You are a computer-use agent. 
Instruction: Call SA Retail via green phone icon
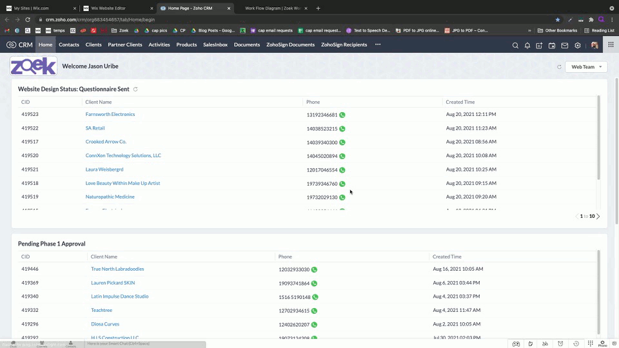342,129
